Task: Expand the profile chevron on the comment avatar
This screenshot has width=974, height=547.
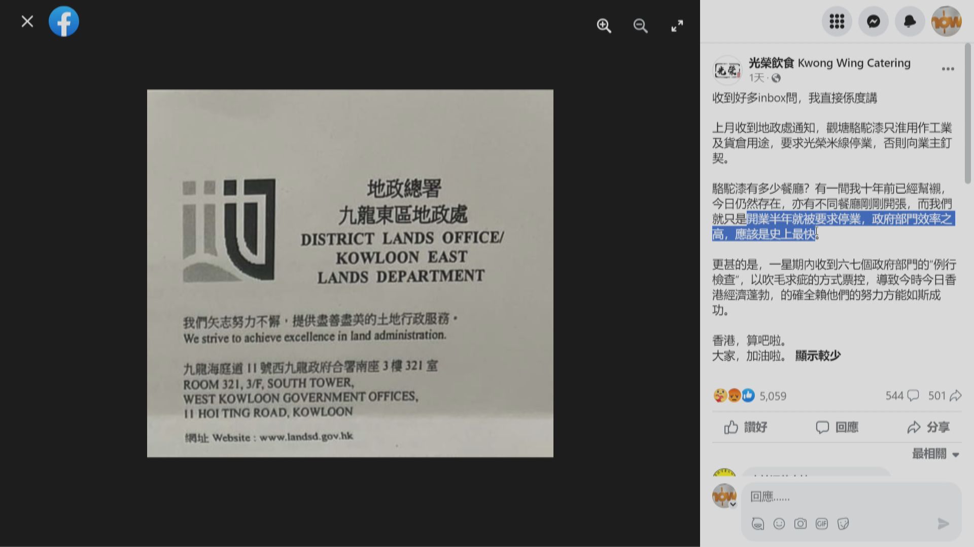Action: [734, 503]
